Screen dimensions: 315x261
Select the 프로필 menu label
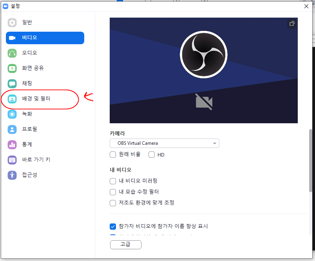tap(29, 129)
